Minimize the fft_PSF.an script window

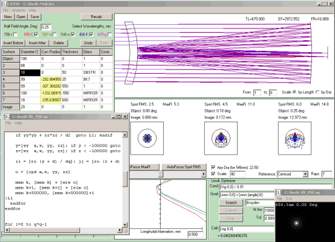pyautogui.click(x=114, y=117)
